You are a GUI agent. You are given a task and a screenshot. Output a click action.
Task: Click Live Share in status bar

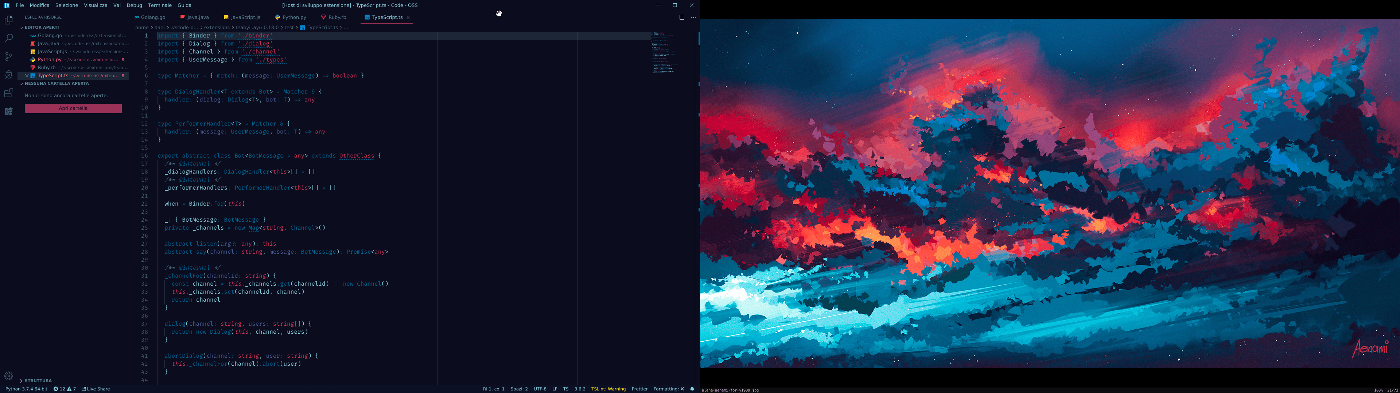(x=96, y=389)
